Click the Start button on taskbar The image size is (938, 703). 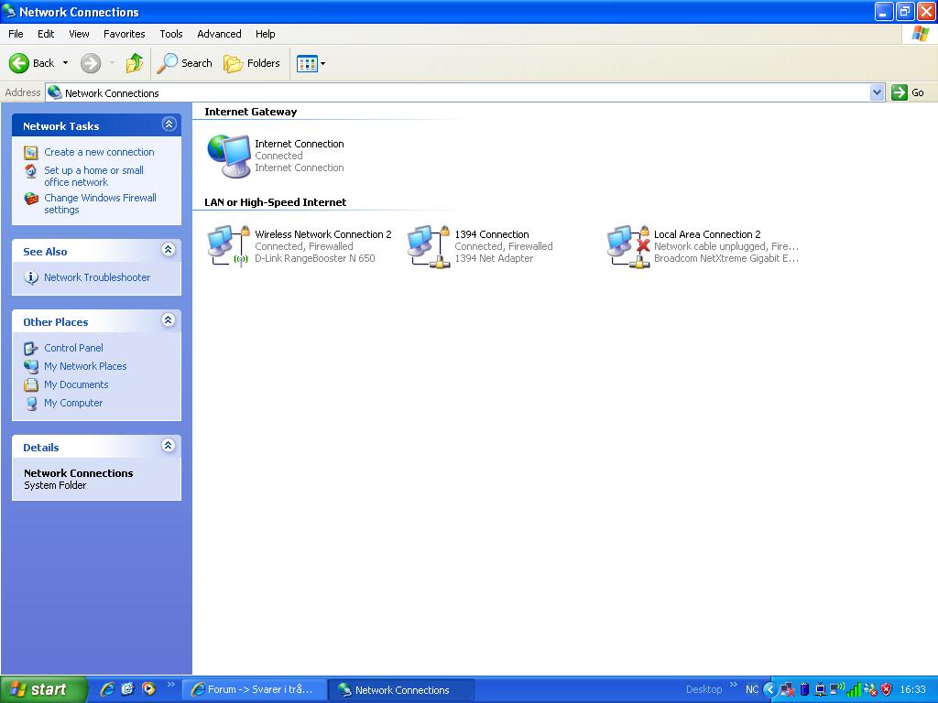pyautogui.click(x=43, y=689)
